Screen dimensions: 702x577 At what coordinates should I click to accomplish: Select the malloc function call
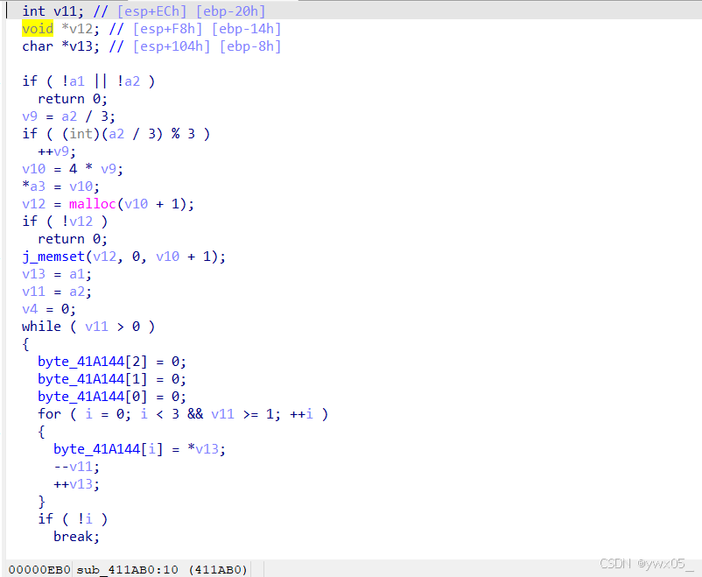point(92,203)
